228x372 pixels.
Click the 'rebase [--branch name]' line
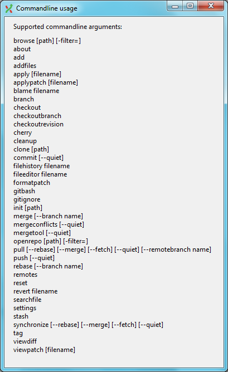point(48,266)
